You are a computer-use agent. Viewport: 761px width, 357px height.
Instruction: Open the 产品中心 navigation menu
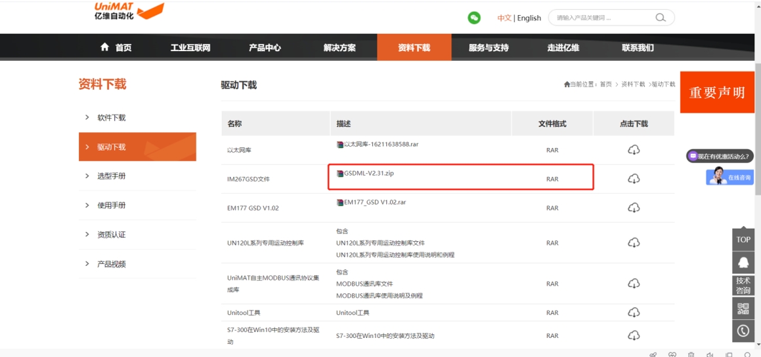(265, 48)
